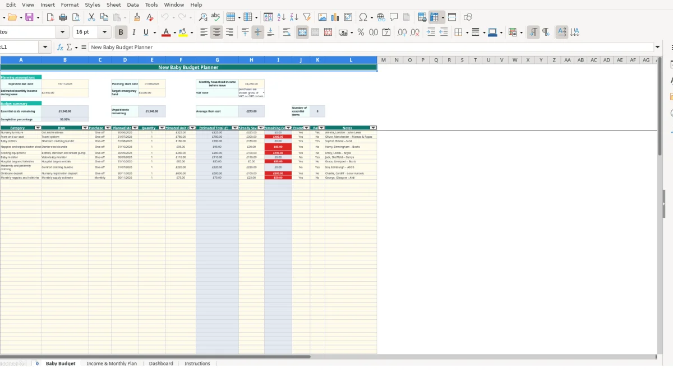Open the Font Name dropdown
Viewport: 673px width, 378px height.
62,32
